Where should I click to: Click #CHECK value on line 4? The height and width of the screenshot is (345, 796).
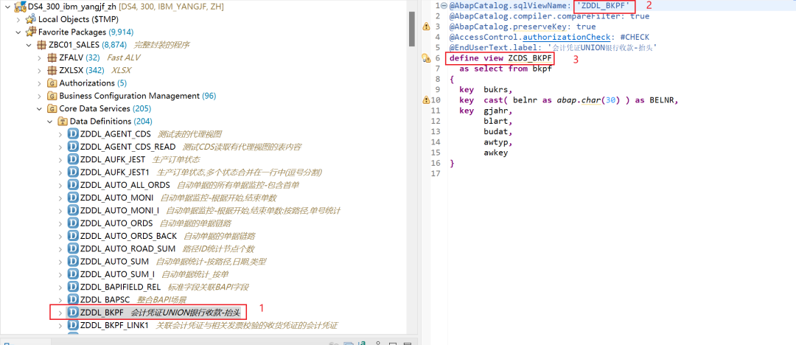point(635,37)
